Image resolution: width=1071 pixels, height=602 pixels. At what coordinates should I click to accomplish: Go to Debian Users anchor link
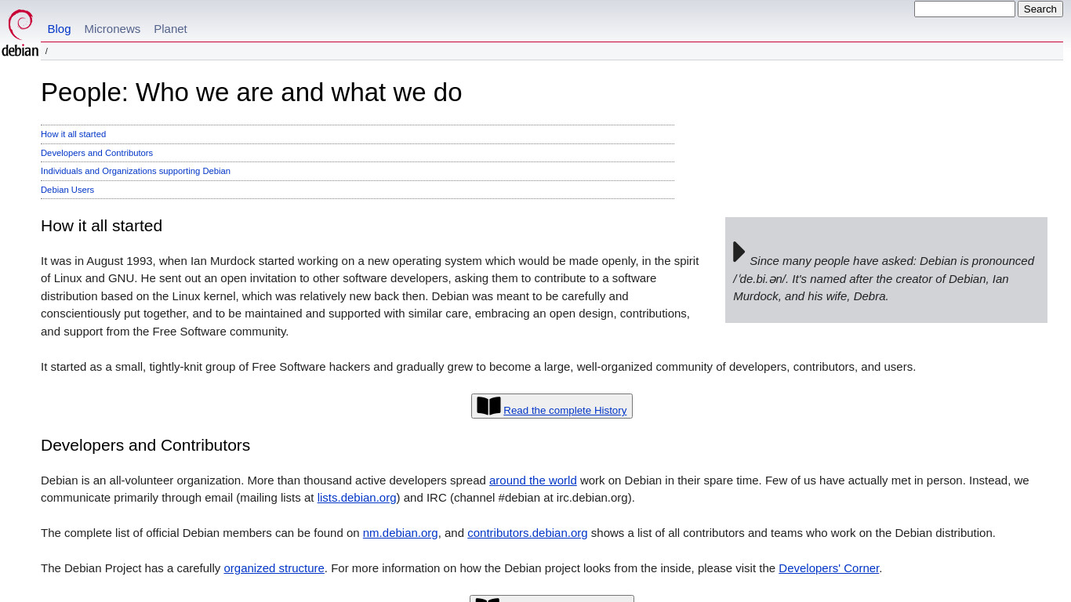coord(67,190)
